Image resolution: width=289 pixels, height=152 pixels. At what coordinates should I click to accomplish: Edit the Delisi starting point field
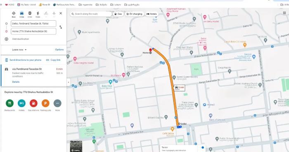click(x=33, y=24)
